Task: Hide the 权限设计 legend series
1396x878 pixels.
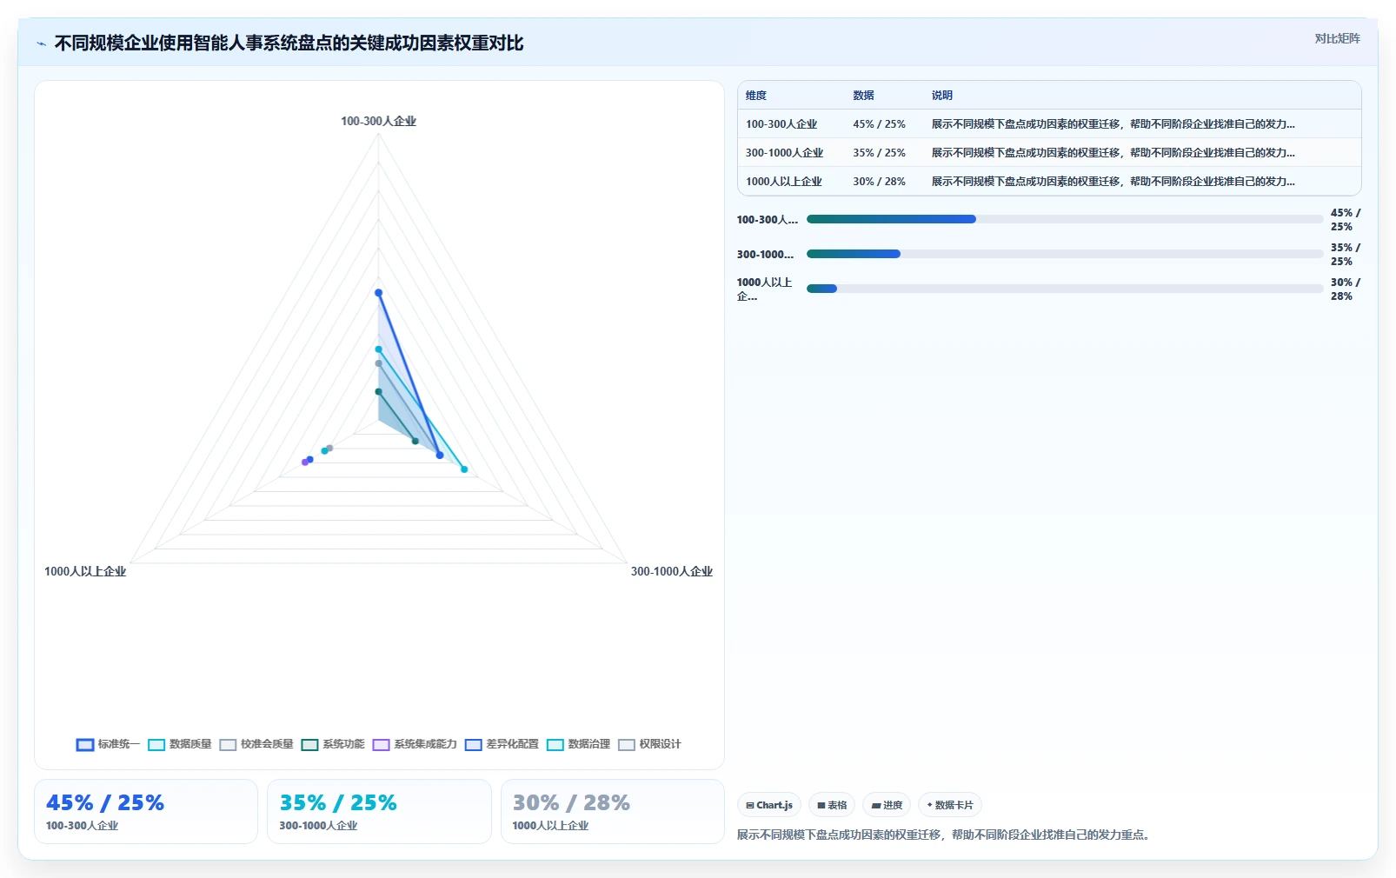Action: pos(649,744)
